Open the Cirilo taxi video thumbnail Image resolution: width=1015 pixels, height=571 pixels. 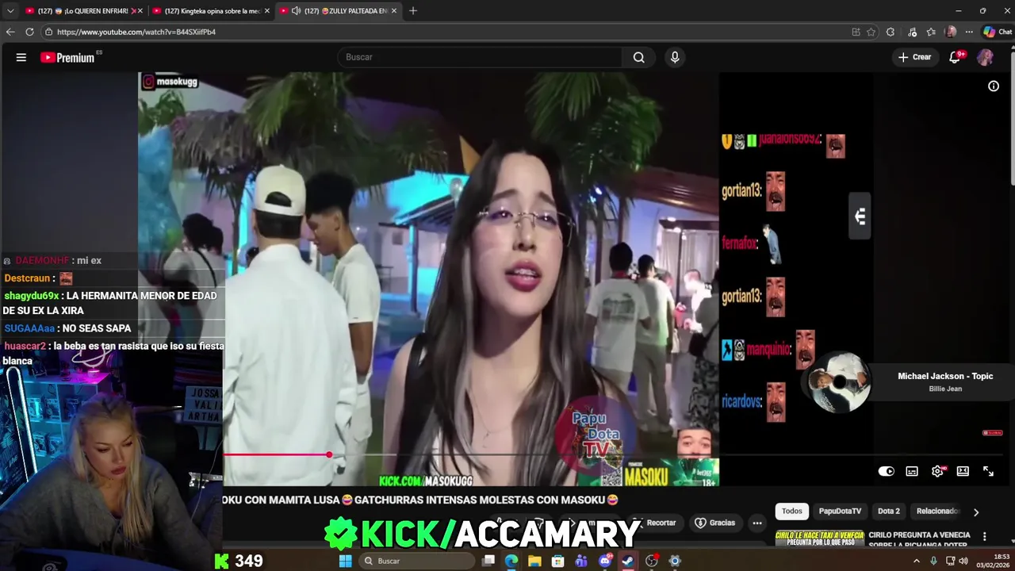[x=820, y=538]
